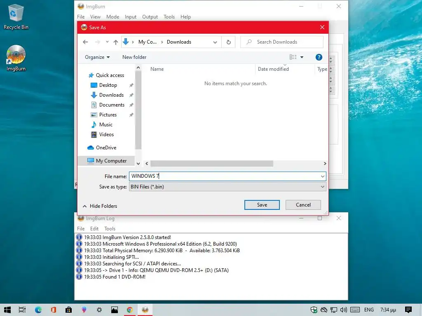Click the OneDrive cloud tray icon
This screenshot has width=422, height=316.
pyautogui.click(x=324, y=310)
